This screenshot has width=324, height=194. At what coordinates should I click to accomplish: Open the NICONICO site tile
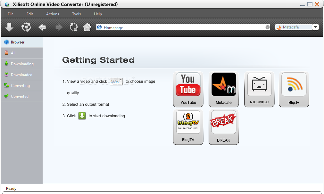pyautogui.click(x=259, y=89)
